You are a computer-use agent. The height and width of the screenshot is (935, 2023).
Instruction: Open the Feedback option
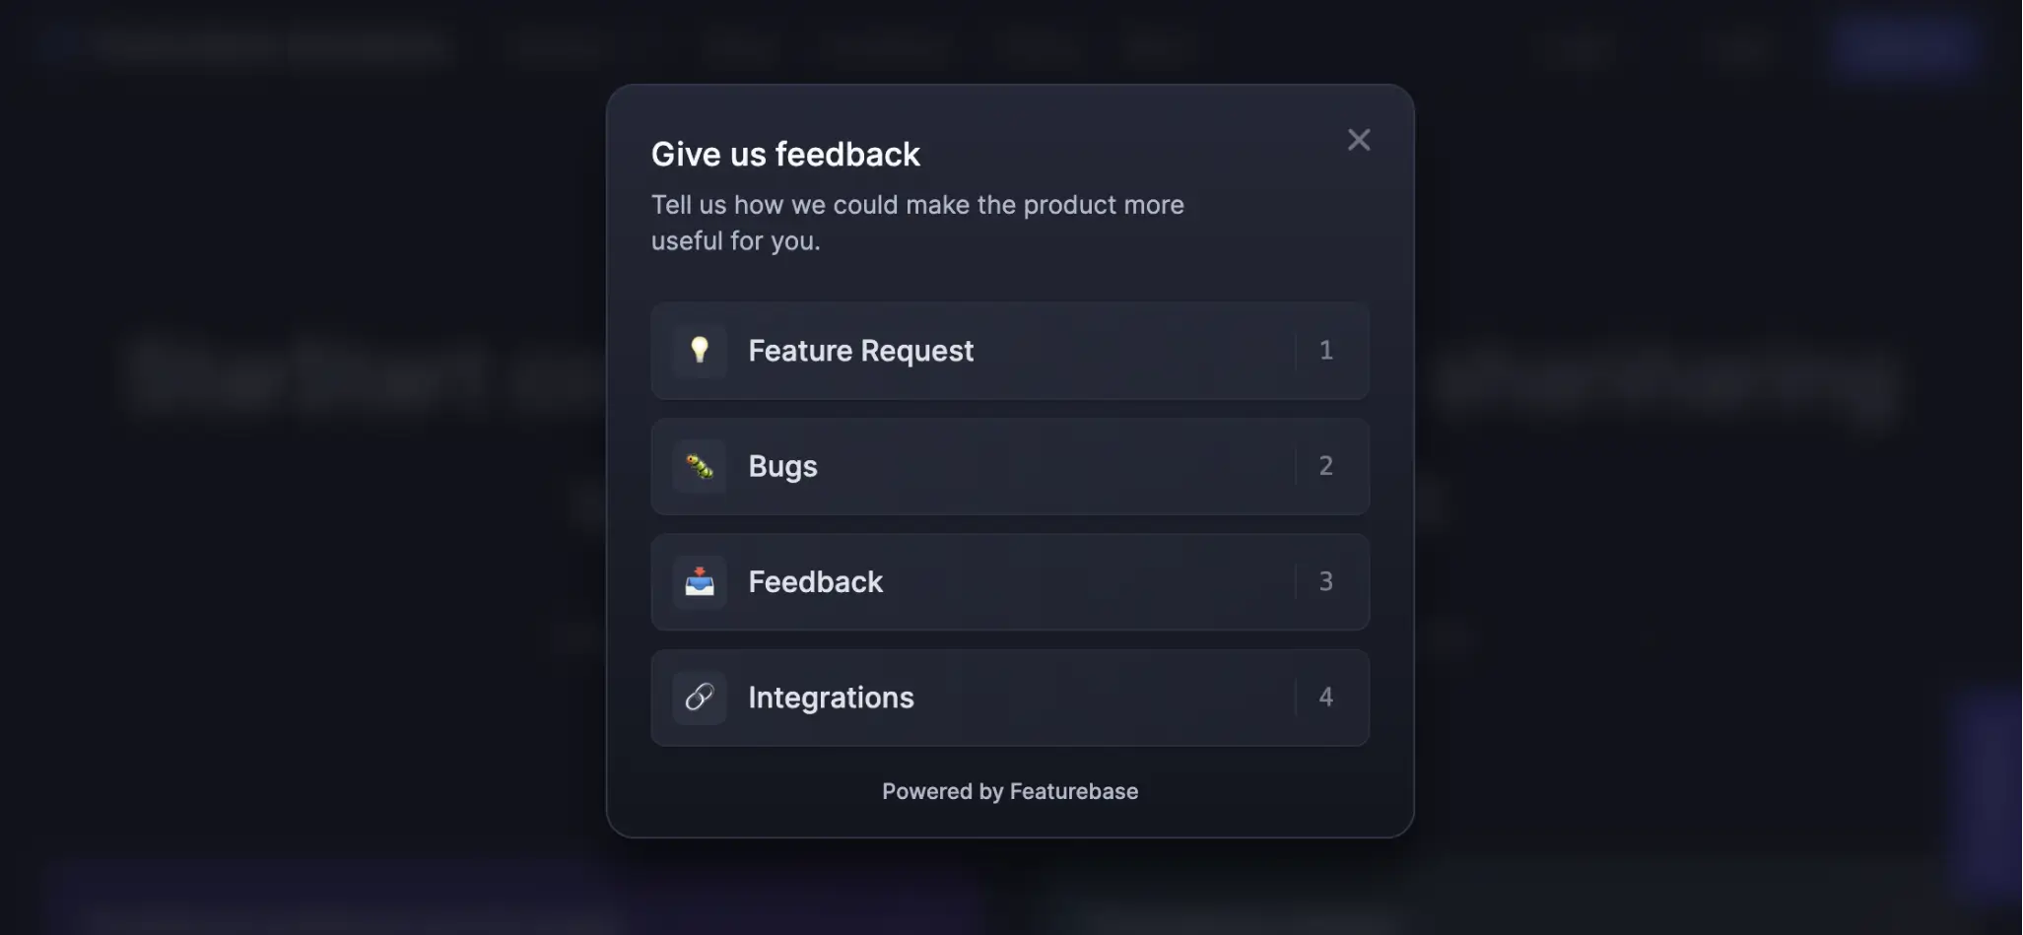click(1009, 581)
